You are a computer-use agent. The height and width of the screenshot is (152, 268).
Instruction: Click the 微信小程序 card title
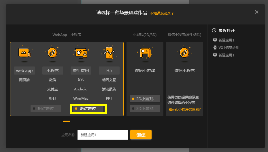(x=185, y=71)
